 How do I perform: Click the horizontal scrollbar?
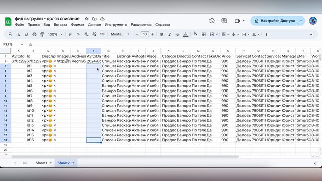click(125, 157)
